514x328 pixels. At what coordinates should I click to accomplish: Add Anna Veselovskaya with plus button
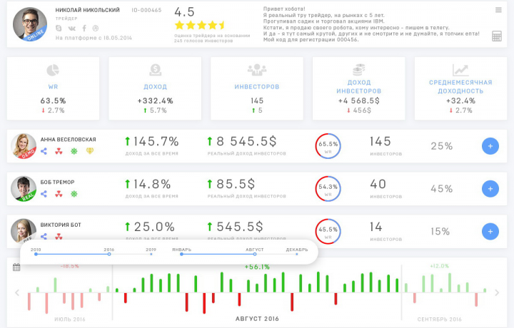pyautogui.click(x=490, y=146)
